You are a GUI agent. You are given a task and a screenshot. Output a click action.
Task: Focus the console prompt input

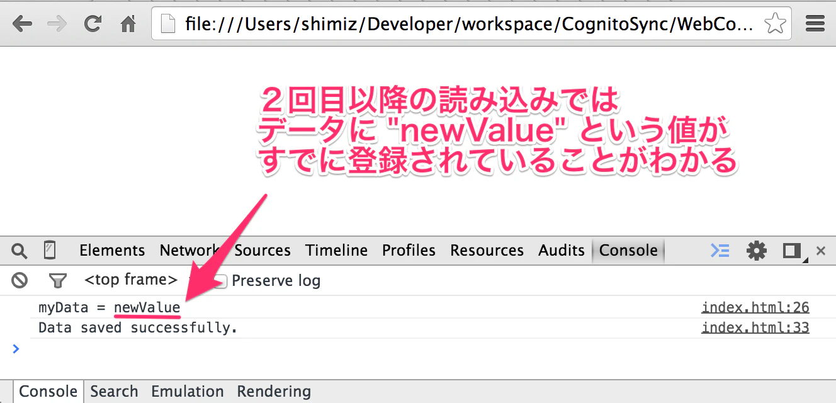click(x=428, y=348)
